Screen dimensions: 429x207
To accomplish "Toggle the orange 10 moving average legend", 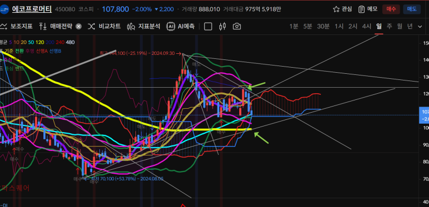I will [x=16, y=42].
